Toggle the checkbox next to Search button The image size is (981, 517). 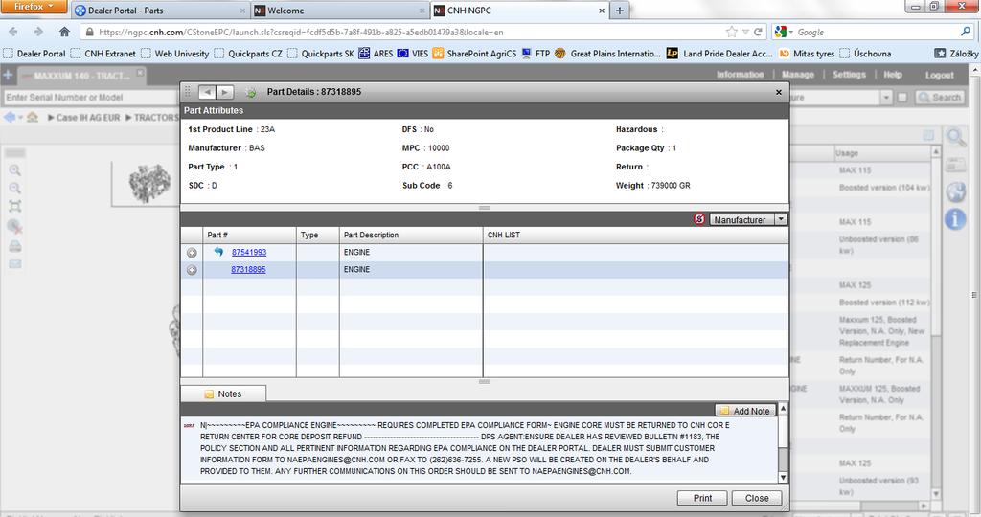[902, 98]
